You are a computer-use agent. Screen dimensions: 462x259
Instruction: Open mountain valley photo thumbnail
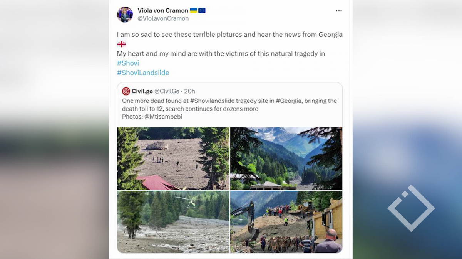coord(286,158)
